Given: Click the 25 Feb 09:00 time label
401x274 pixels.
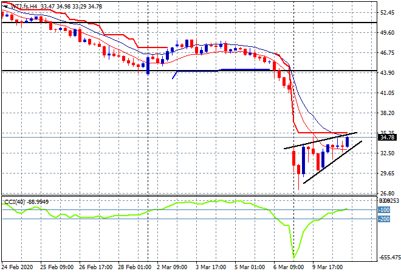Looking at the screenshot, I should [x=57, y=267].
